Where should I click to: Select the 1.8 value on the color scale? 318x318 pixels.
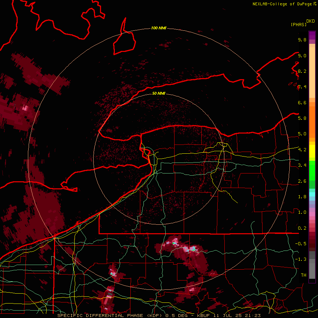[302, 197]
